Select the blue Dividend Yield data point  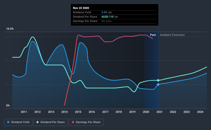(x=158, y=84)
